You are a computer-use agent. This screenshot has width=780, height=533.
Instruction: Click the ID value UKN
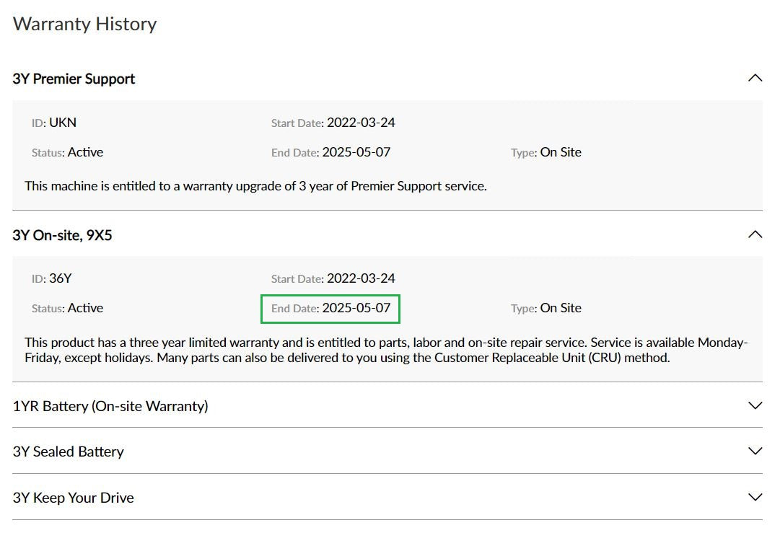pos(62,123)
